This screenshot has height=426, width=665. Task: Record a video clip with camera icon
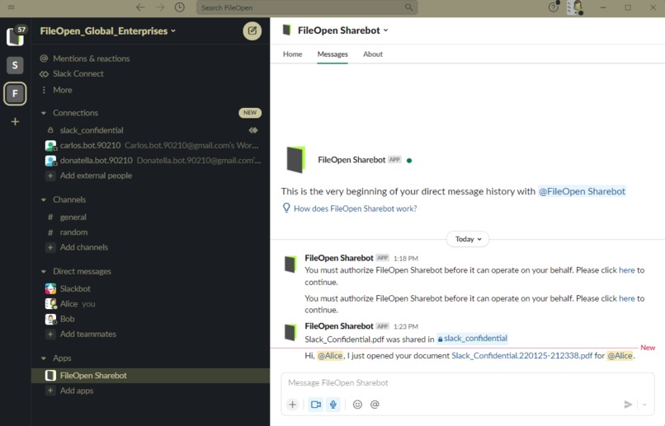[316, 405]
